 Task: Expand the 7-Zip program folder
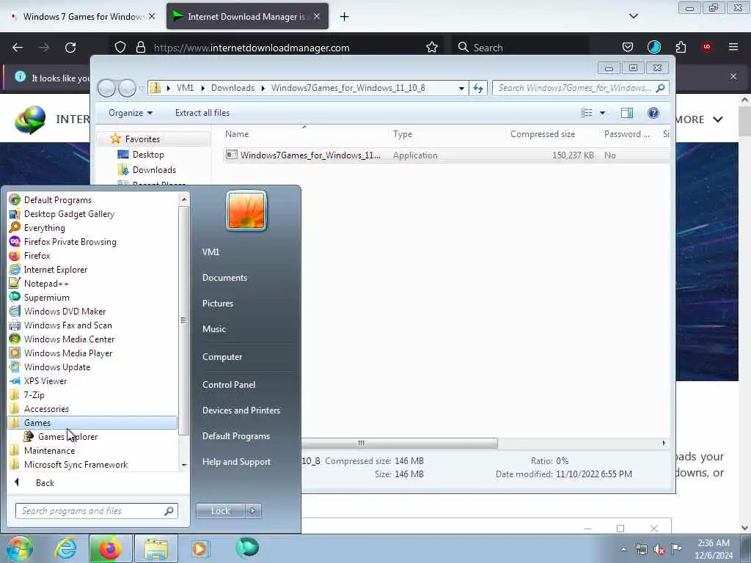pos(34,395)
